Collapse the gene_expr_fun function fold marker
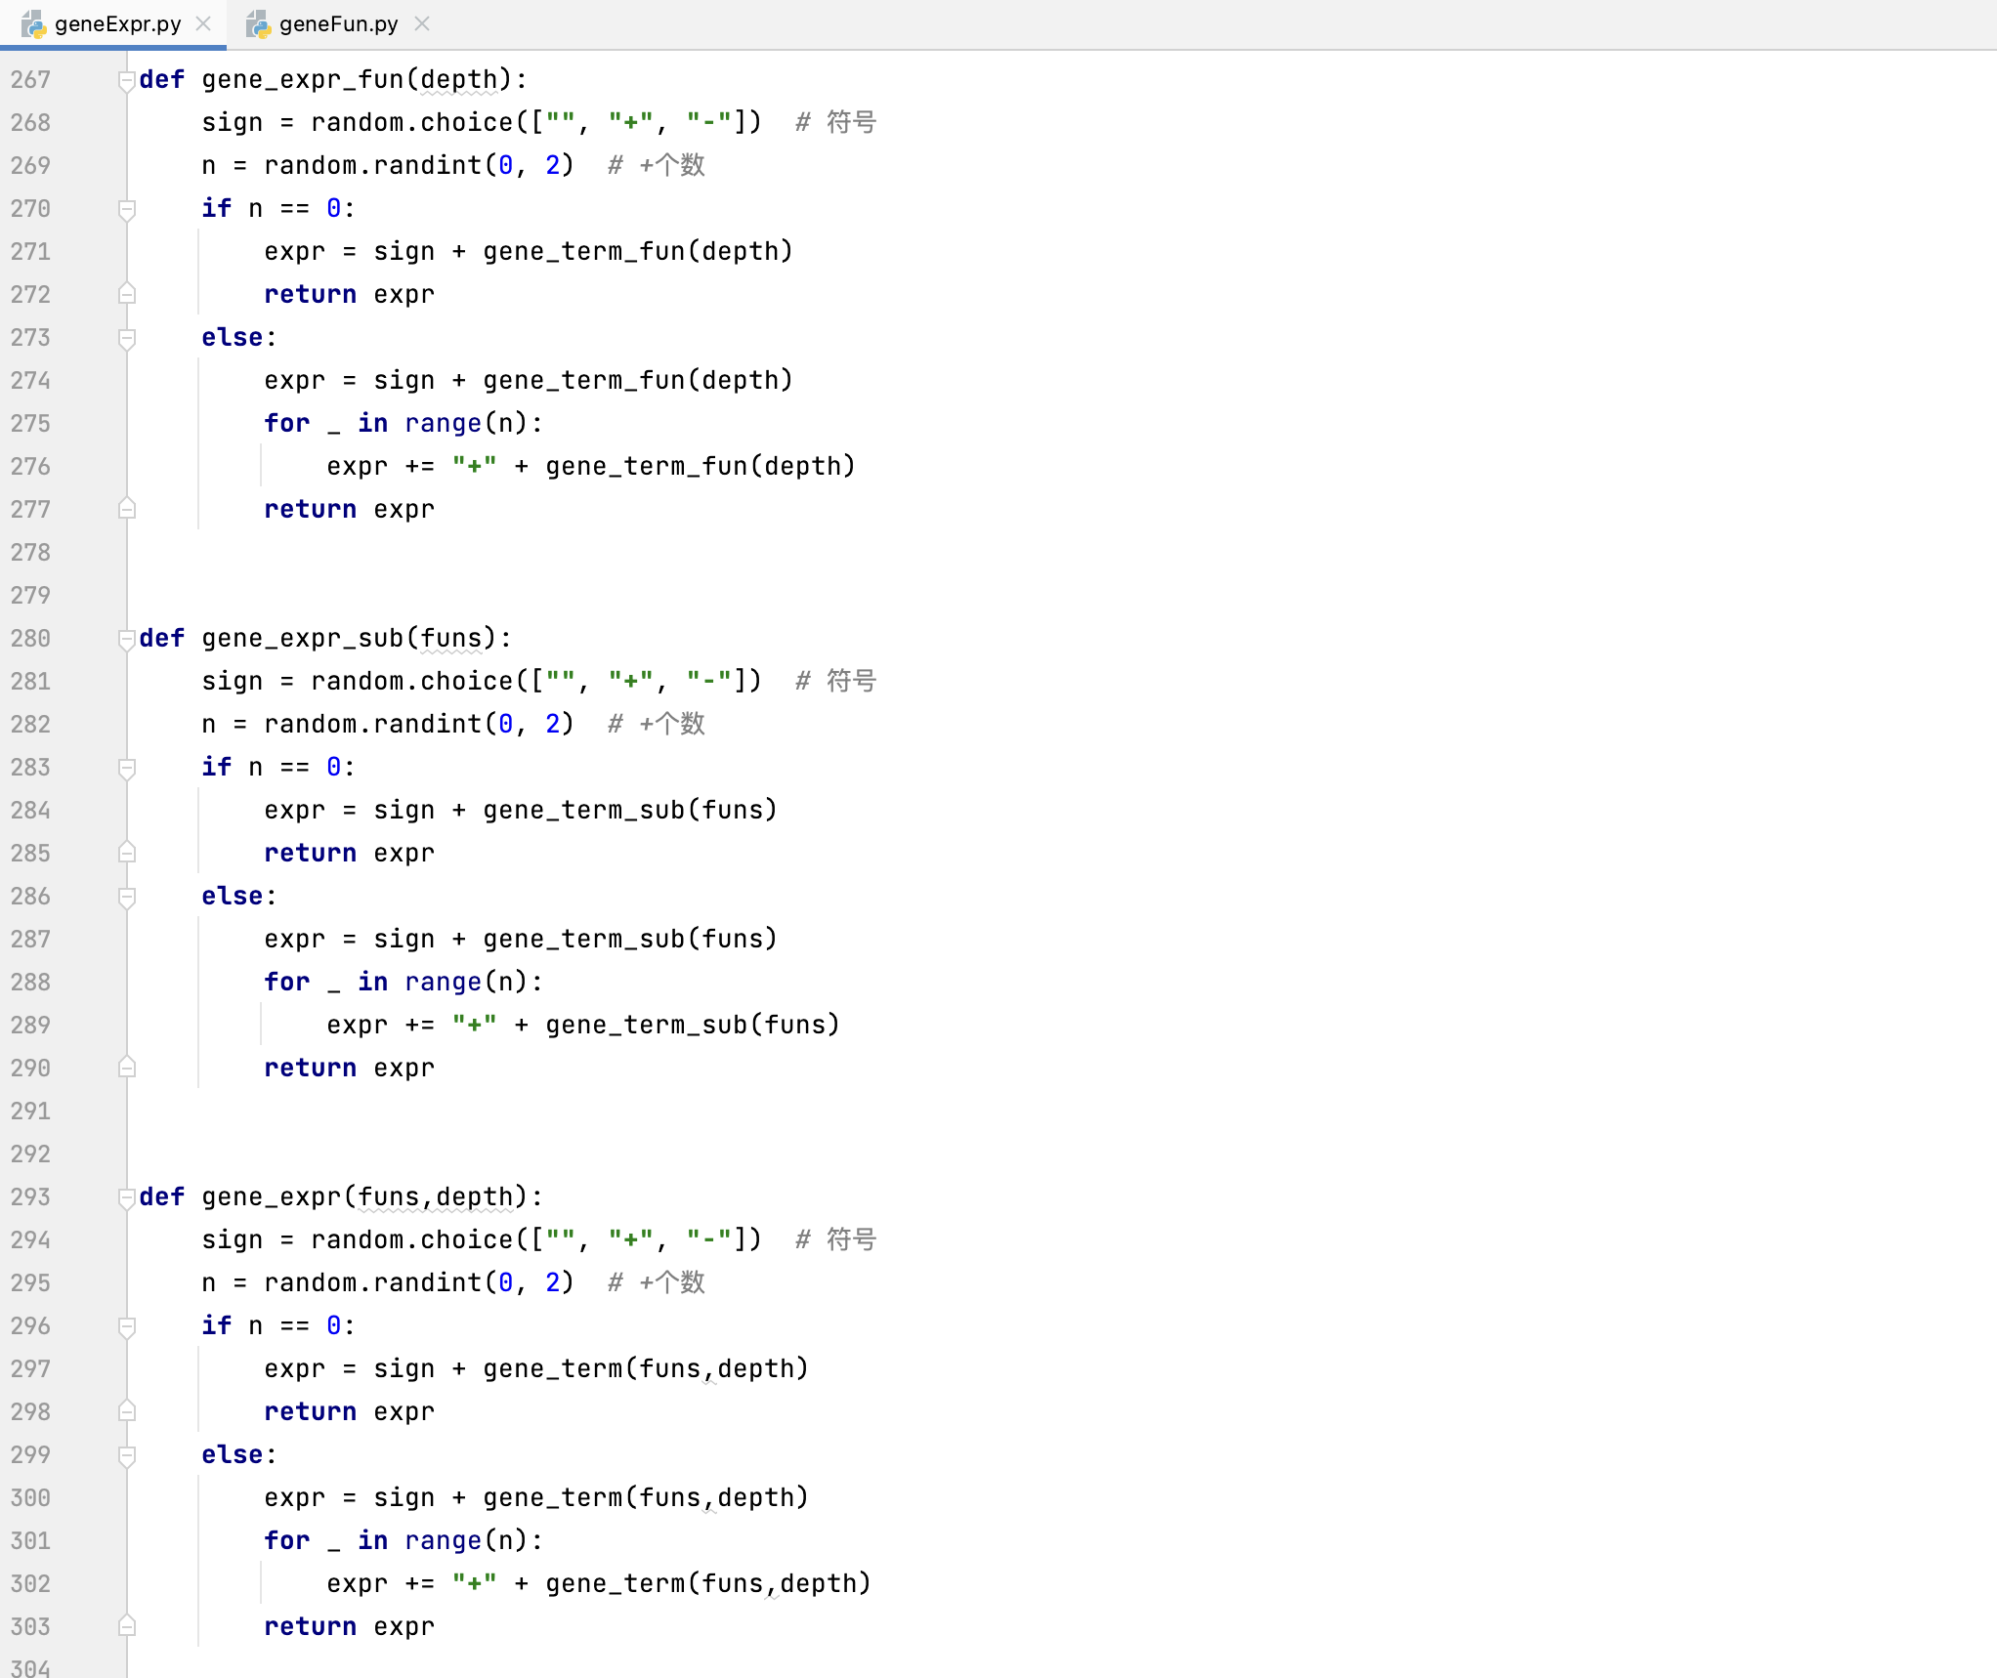This screenshot has height=1678, width=1997. coord(126,80)
